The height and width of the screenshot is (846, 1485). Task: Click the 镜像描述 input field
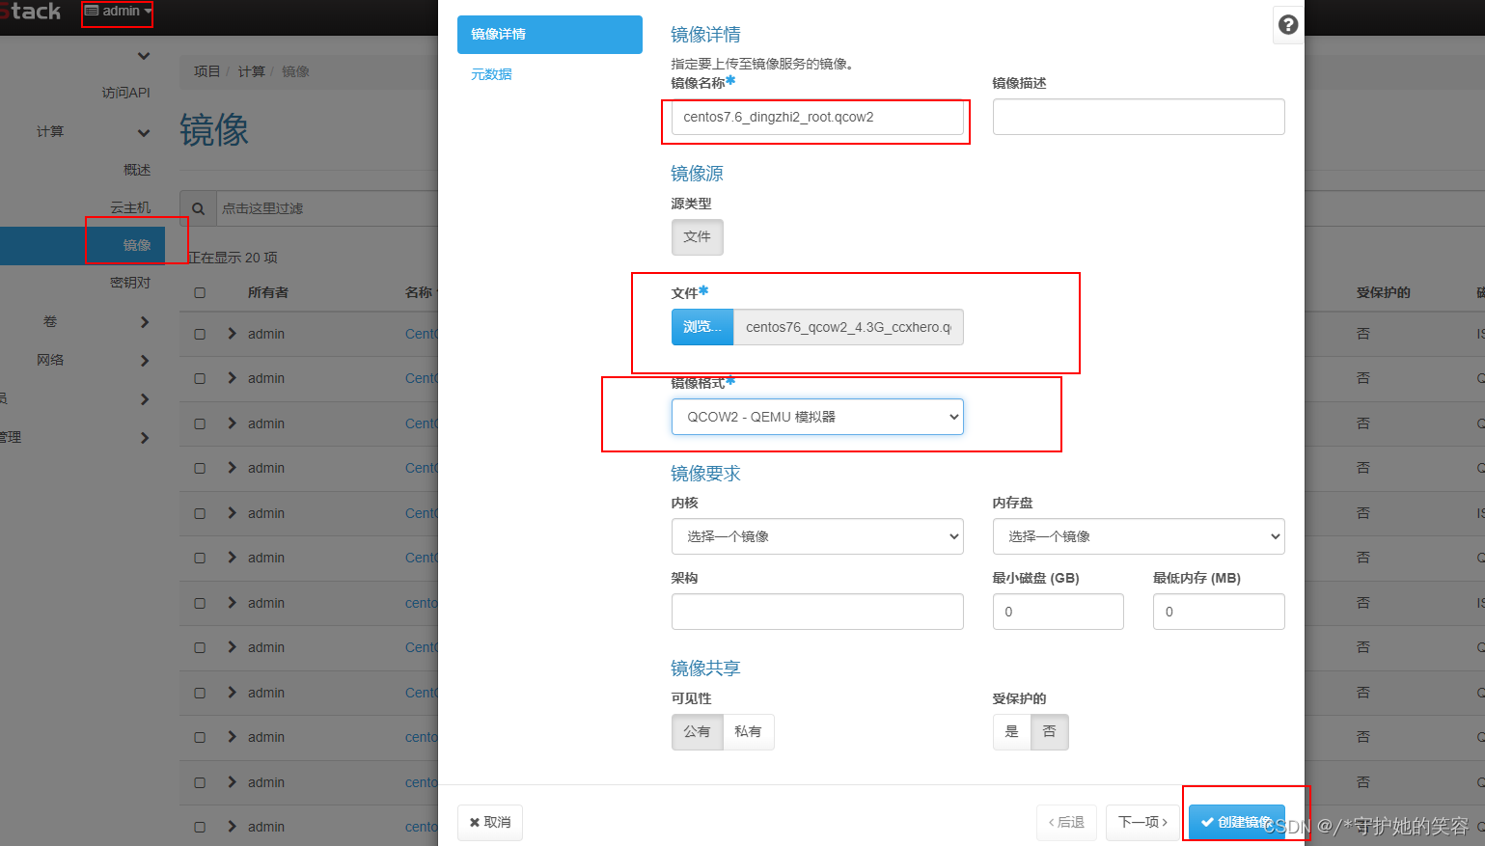(1139, 117)
